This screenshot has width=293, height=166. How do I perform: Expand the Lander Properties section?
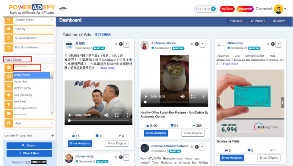[x=53, y=135]
